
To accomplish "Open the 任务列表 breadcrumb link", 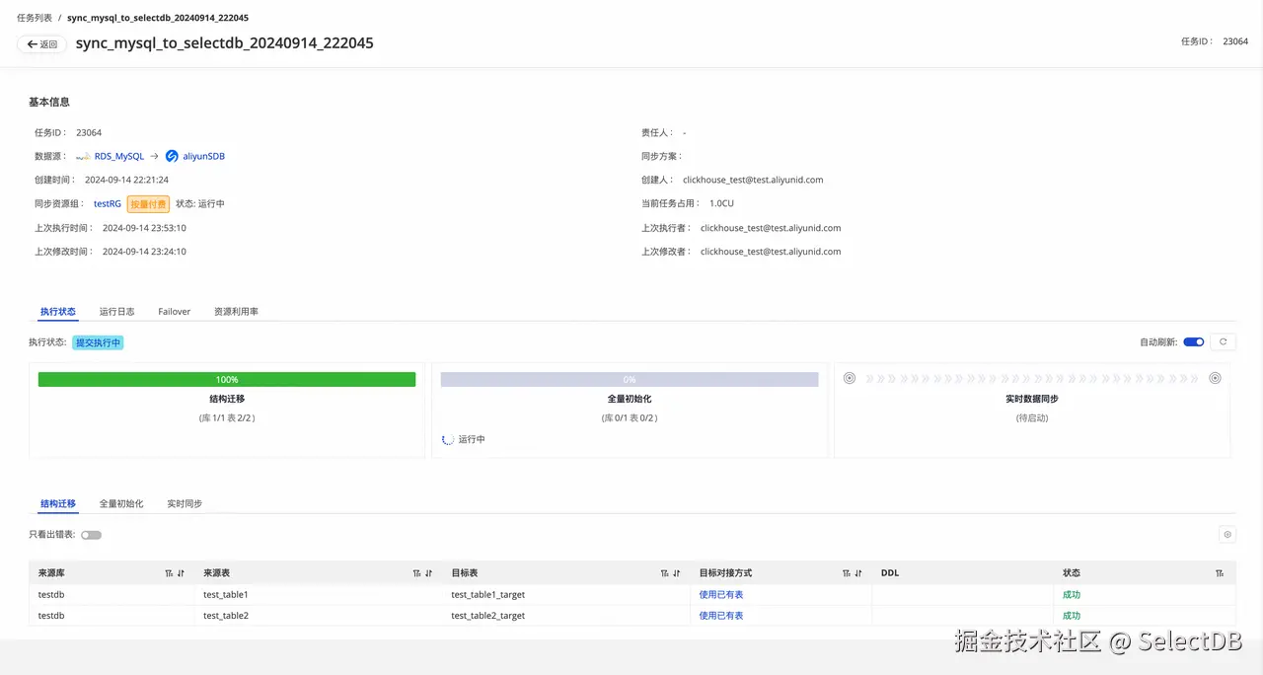I will pyautogui.click(x=35, y=18).
